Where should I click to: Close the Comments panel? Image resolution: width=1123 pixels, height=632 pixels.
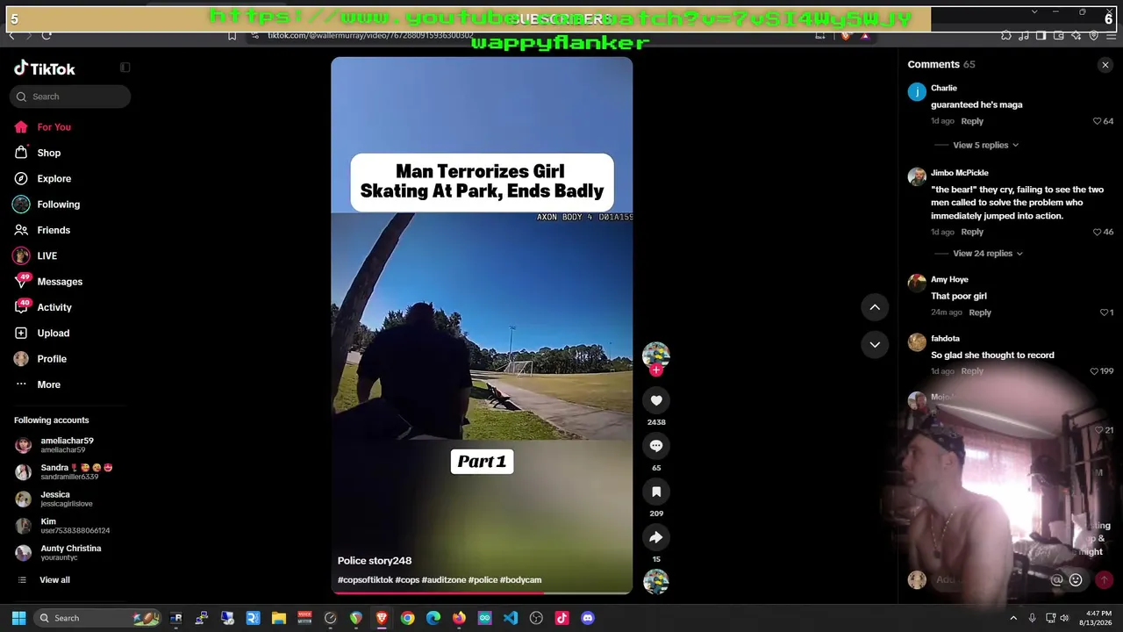pos(1105,65)
